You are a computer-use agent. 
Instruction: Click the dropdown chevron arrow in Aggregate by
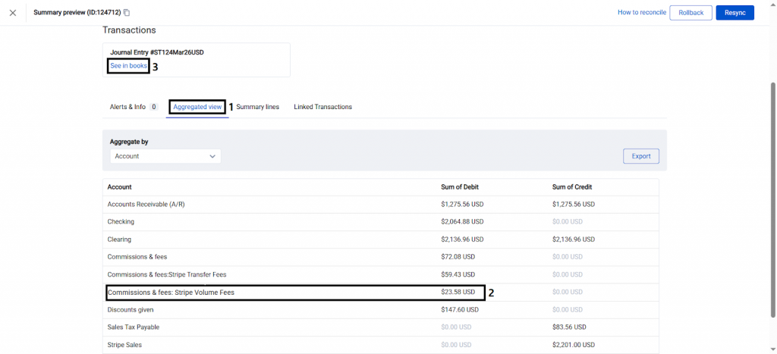[212, 156]
